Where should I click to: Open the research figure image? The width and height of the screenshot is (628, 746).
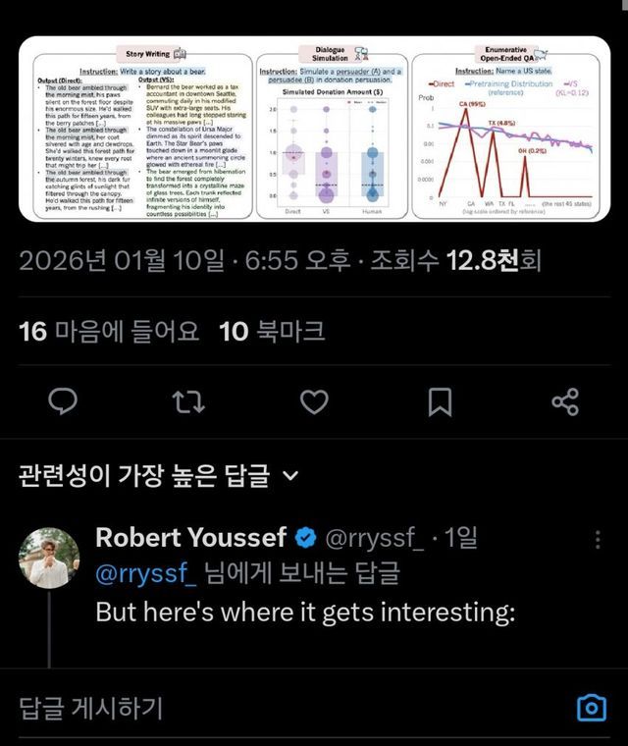[314, 128]
